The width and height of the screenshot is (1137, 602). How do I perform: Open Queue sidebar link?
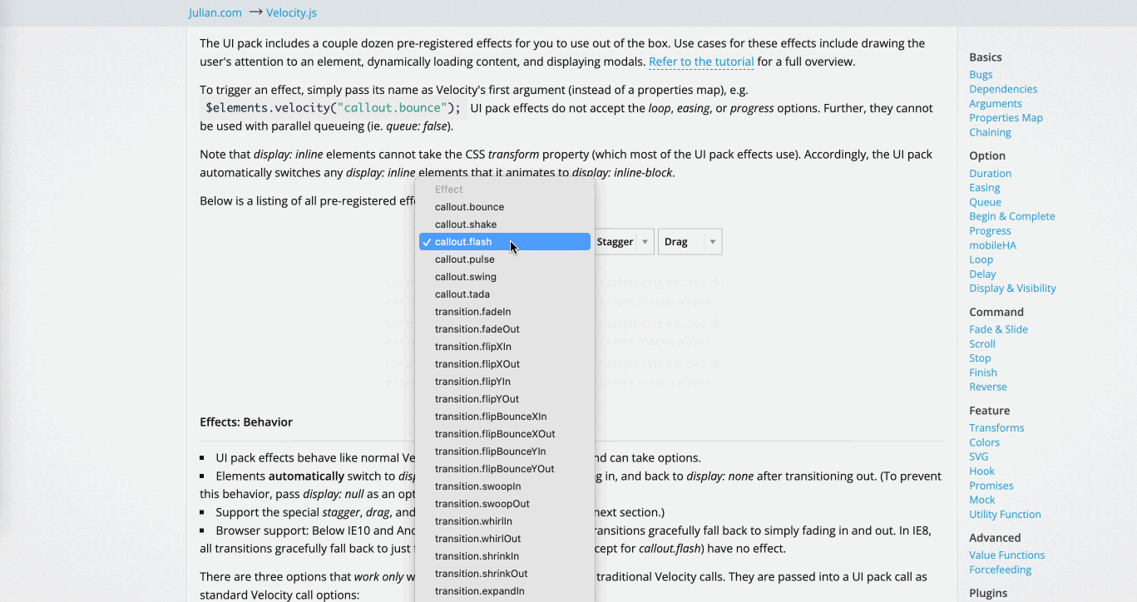point(986,202)
